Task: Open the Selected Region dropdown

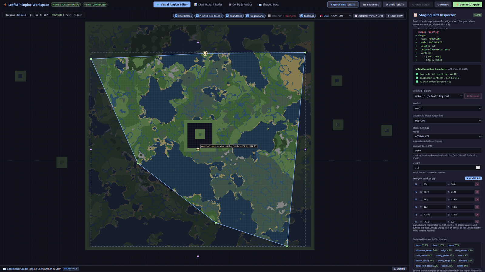Action: [x=438, y=96]
